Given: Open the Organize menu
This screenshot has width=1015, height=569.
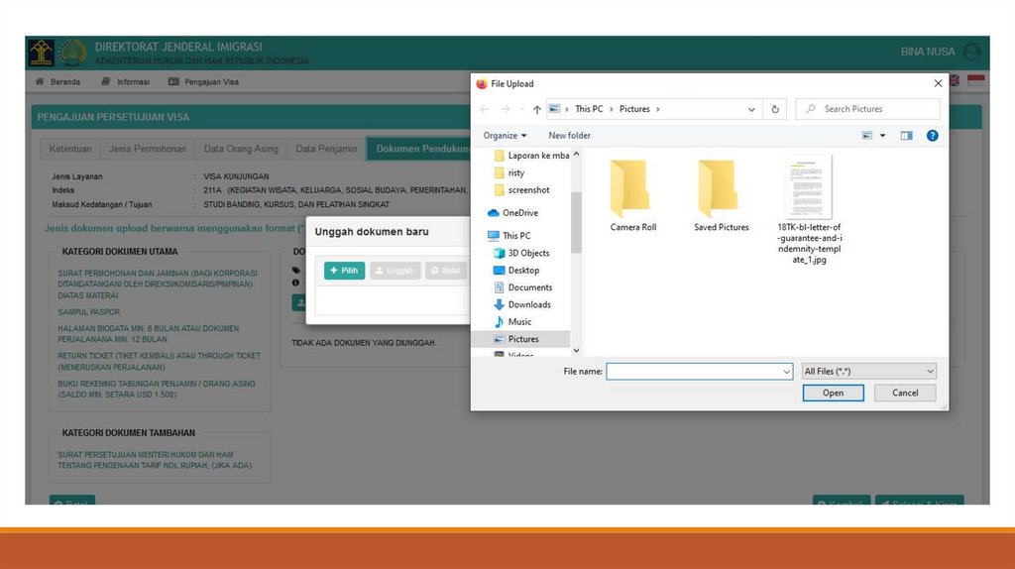Looking at the screenshot, I should tap(505, 135).
